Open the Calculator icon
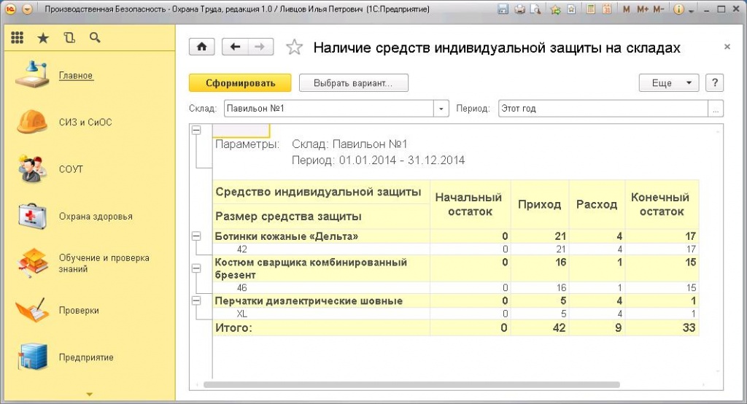 click(591, 9)
